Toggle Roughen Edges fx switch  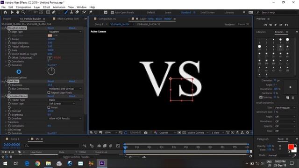point(6,28)
